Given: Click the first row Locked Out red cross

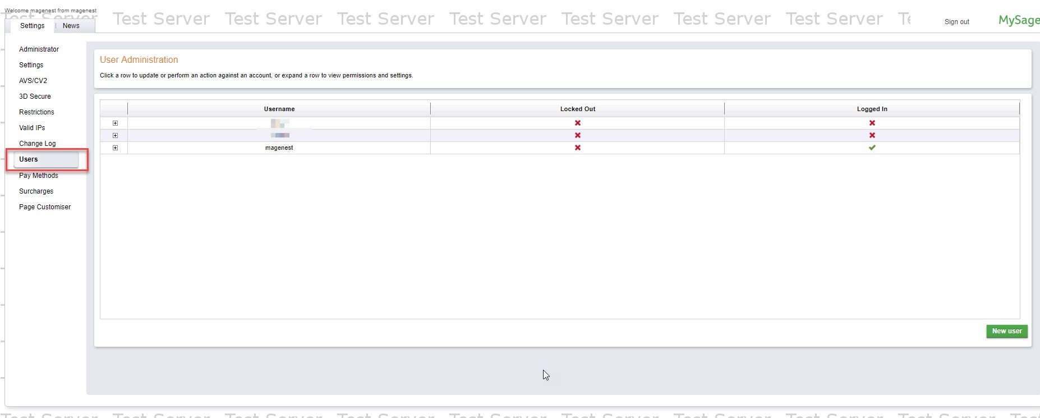Looking at the screenshot, I should 577,123.
